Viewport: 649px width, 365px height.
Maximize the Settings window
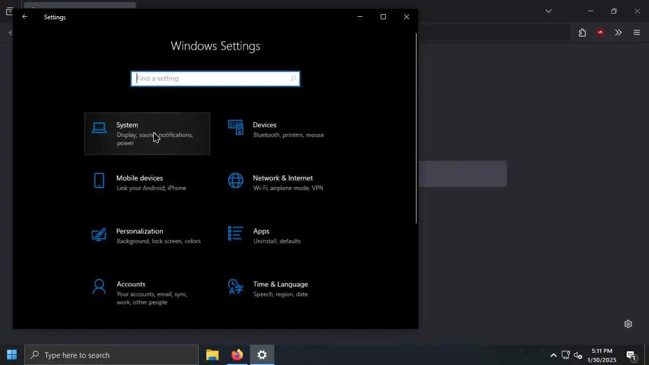point(383,17)
